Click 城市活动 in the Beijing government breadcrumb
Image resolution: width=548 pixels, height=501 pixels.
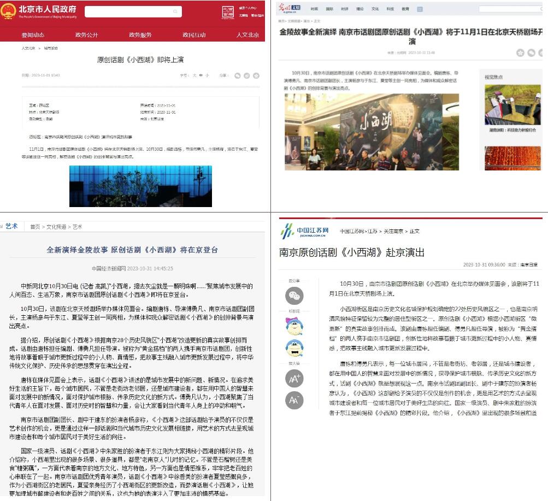click(x=51, y=48)
